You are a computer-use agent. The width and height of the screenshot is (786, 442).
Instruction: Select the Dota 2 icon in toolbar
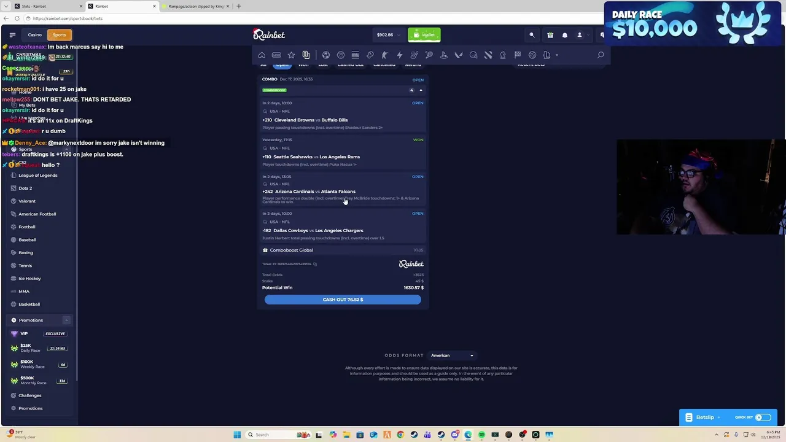(488, 55)
